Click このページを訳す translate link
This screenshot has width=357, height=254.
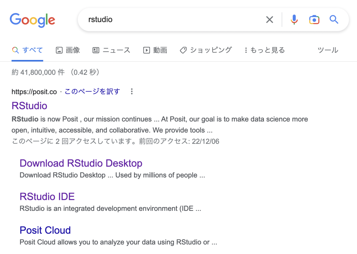click(92, 92)
